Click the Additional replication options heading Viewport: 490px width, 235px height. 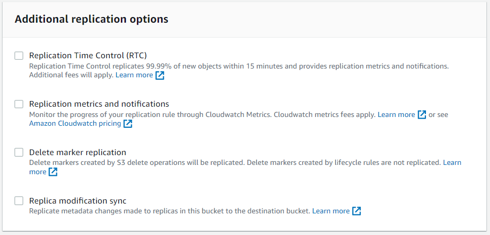(91, 20)
